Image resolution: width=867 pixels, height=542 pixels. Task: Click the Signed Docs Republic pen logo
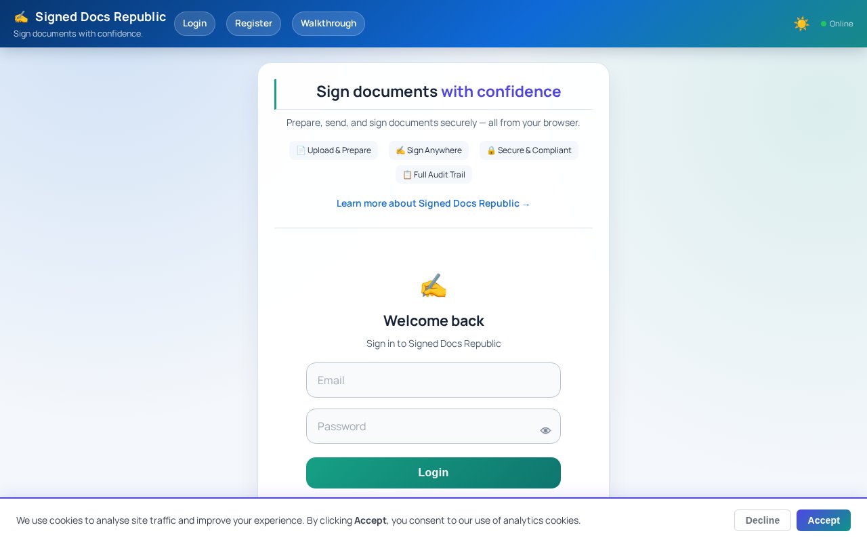(x=21, y=17)
